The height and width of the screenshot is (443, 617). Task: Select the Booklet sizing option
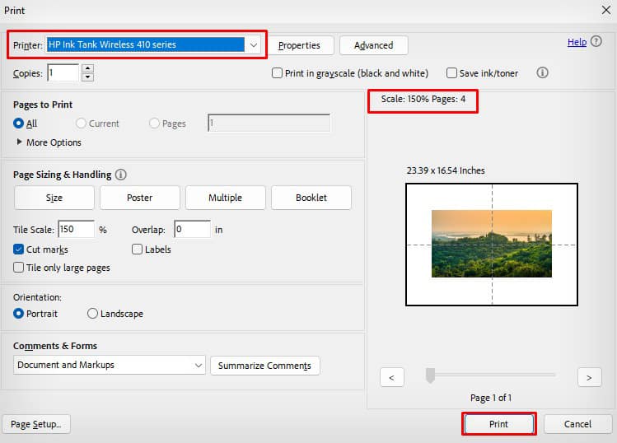pos(311,198)
